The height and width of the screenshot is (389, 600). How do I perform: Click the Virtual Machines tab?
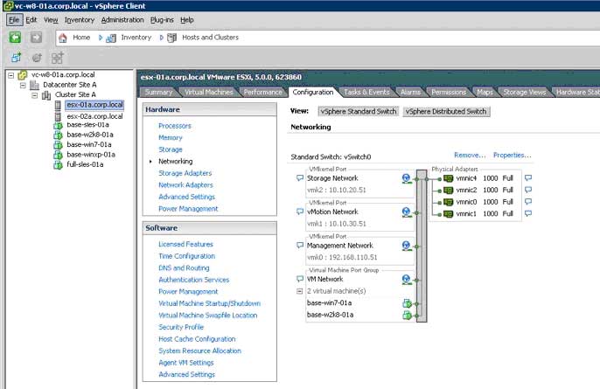(x=208, y=92)
